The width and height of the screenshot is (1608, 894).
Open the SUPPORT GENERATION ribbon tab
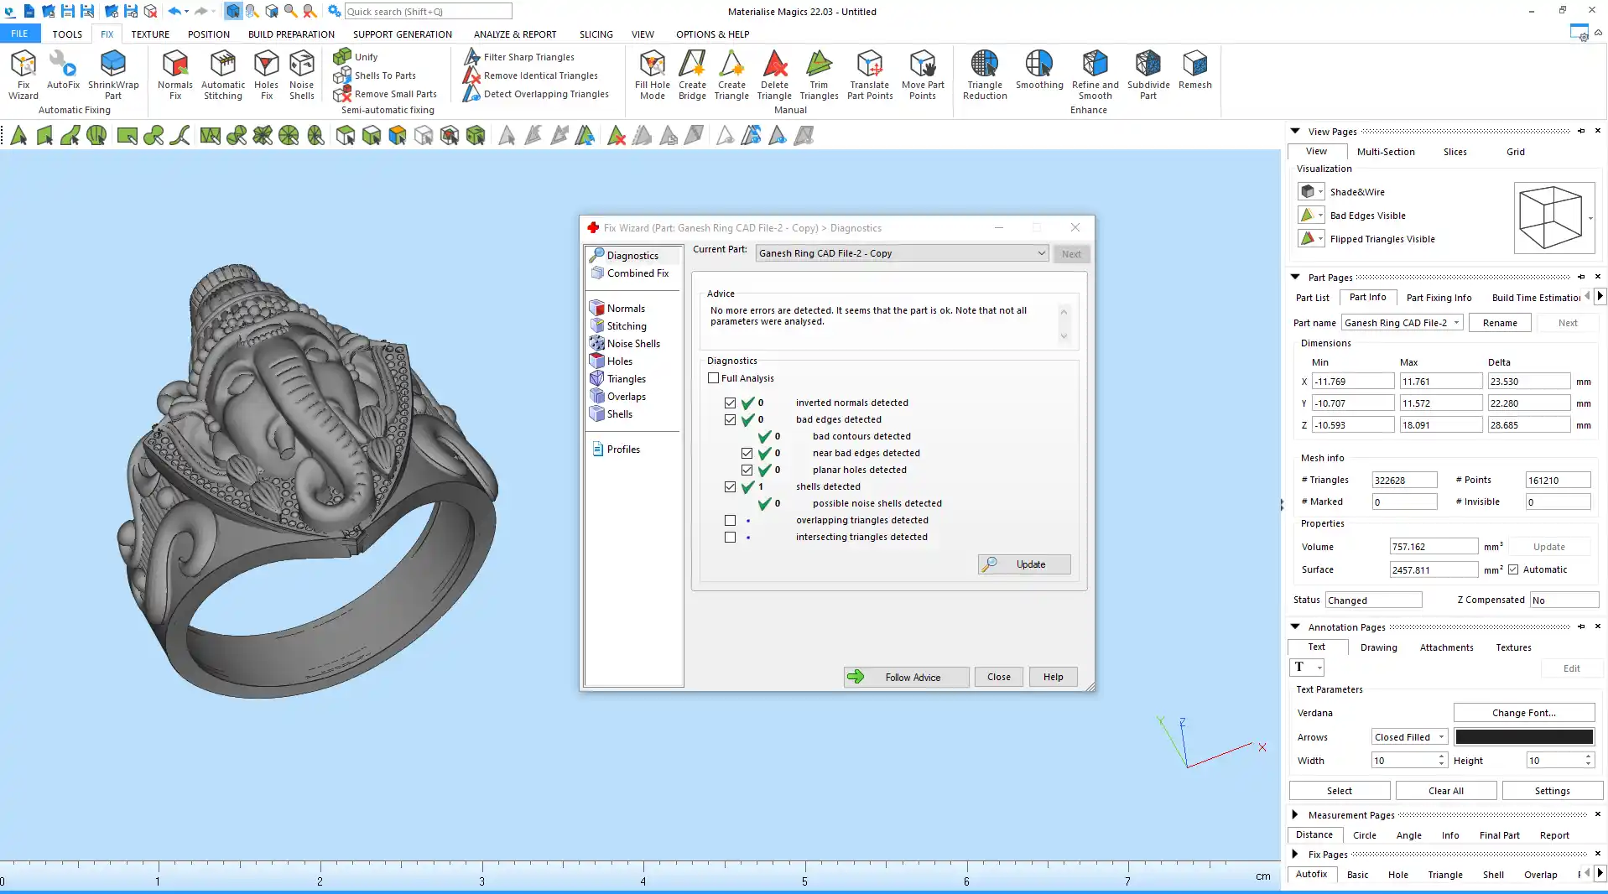click(x=402, y=34)
